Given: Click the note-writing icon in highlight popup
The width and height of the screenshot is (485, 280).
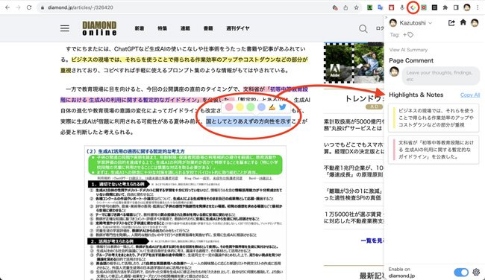Looking at the screenshot, I should click(x=272, y=107).
